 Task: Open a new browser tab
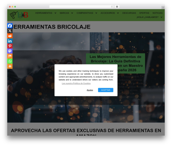pyautogui.click(x=163, y=8)
